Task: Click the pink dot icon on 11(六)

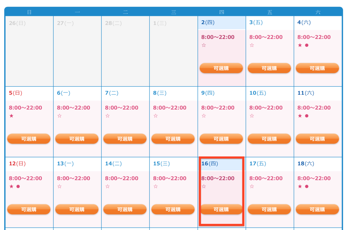Action: pos(307,116)
